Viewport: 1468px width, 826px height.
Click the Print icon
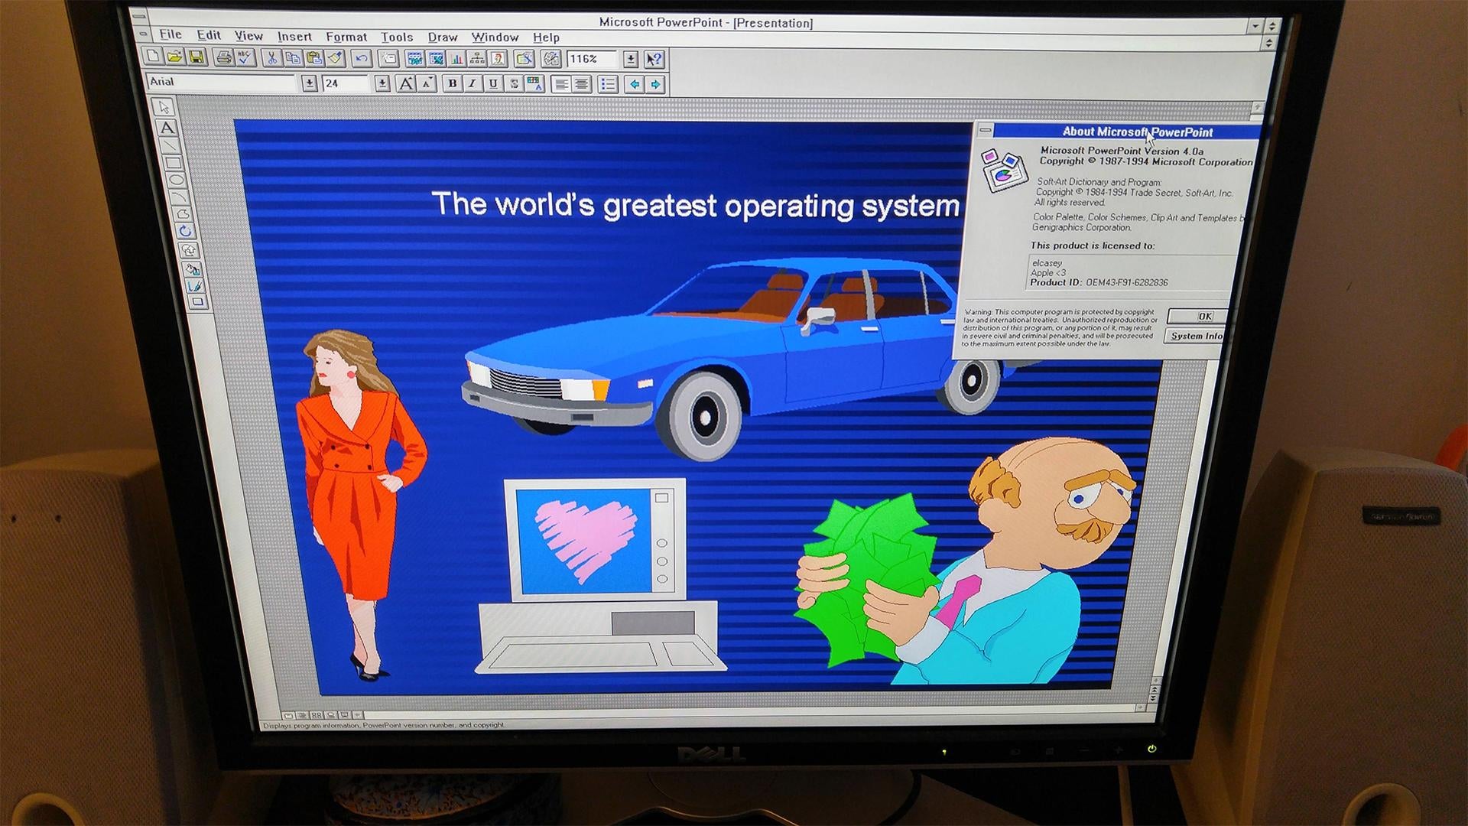(x=223, y=57)
